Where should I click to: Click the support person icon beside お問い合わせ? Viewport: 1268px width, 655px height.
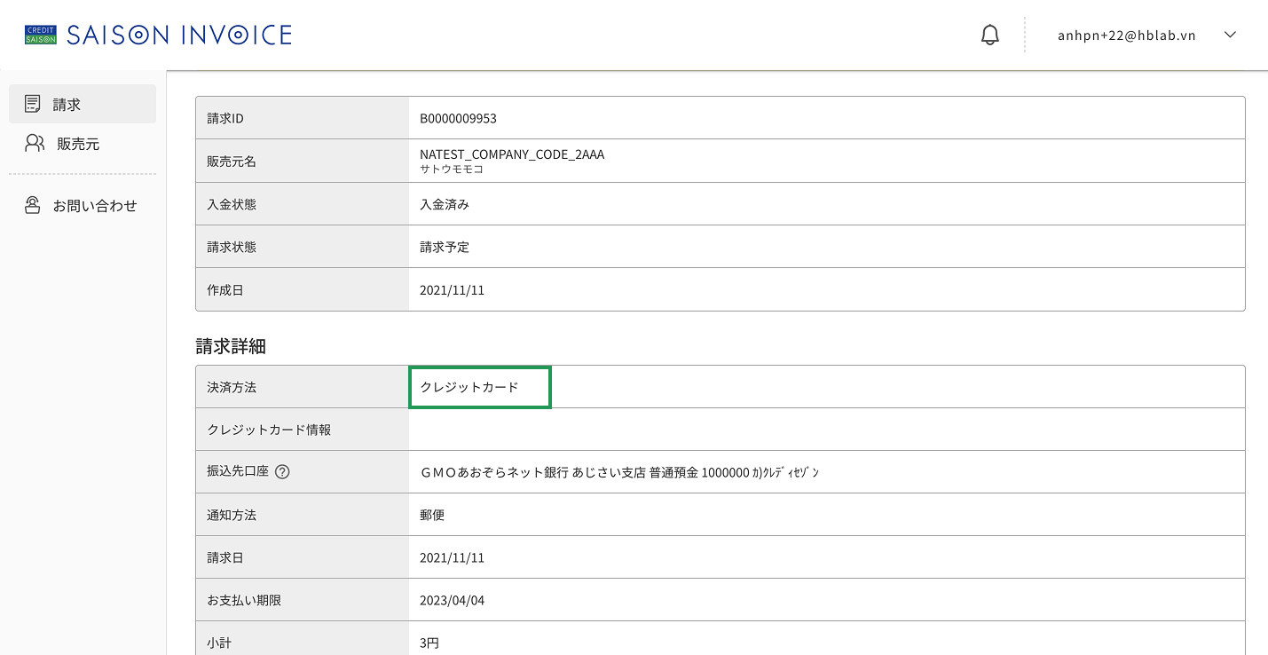click(33, 205)
